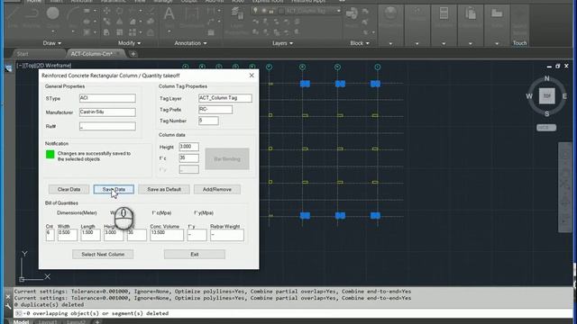Open the ACT_Column Tag layer dropdown in ribbon
Image resolution: width=577 pixels, height=324 pixels.
(x=339, y=11)
